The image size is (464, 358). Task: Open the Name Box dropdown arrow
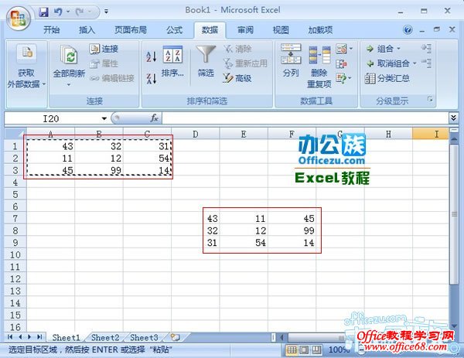pyautogui.click(x=104, y=118)
